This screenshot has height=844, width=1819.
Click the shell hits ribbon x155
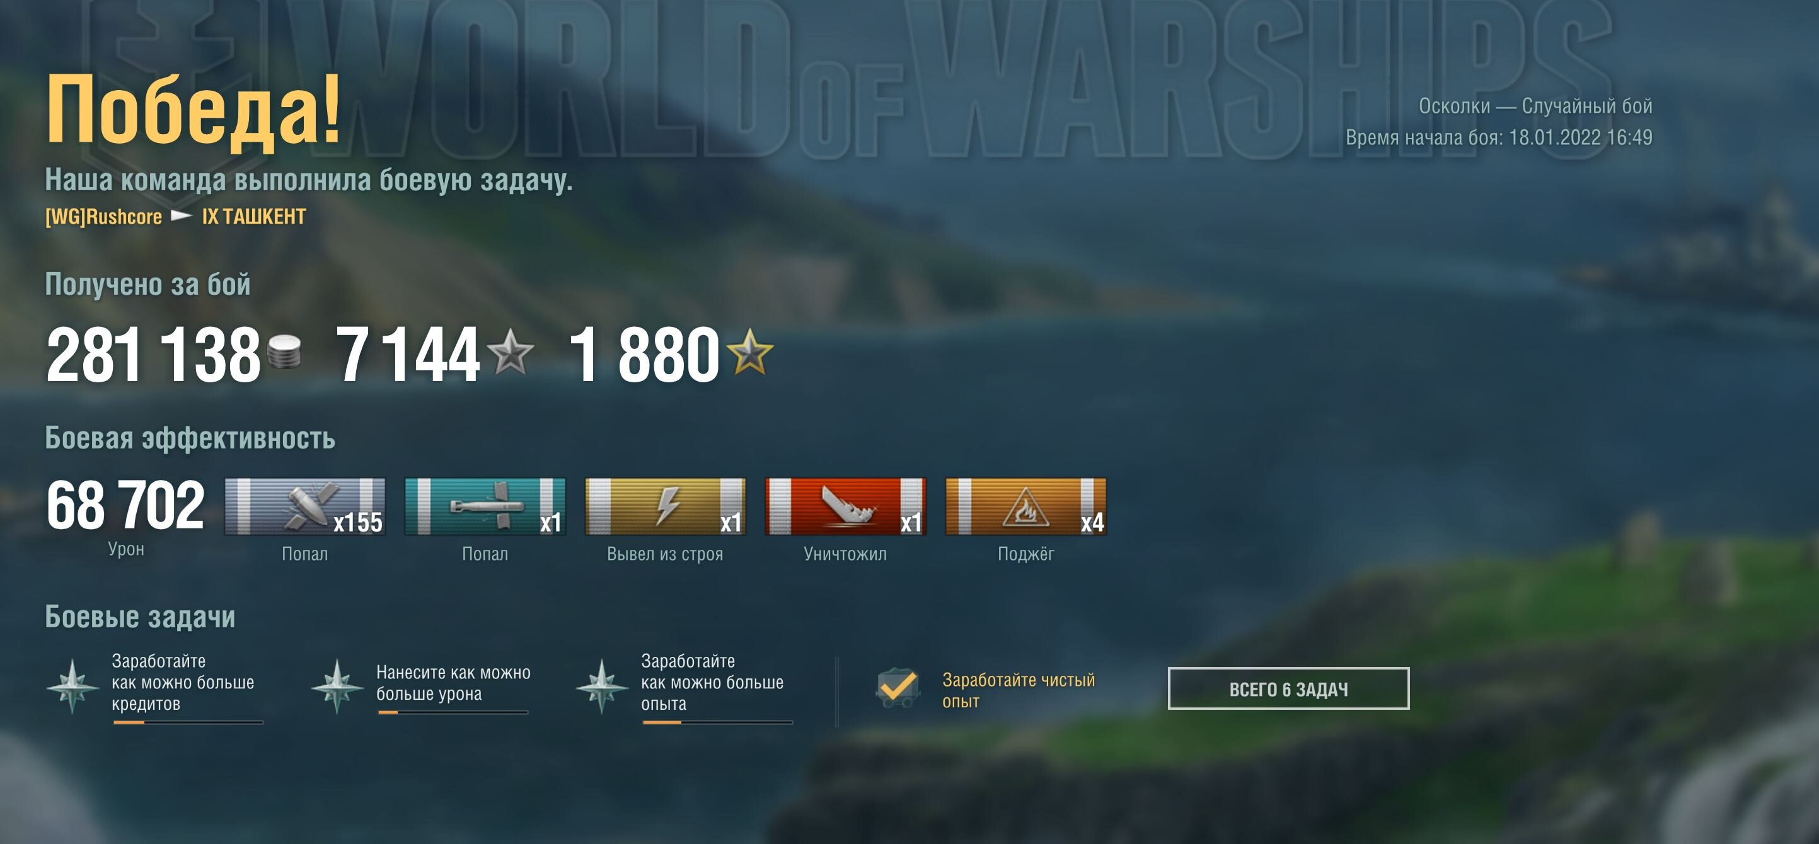pos(305,506)
